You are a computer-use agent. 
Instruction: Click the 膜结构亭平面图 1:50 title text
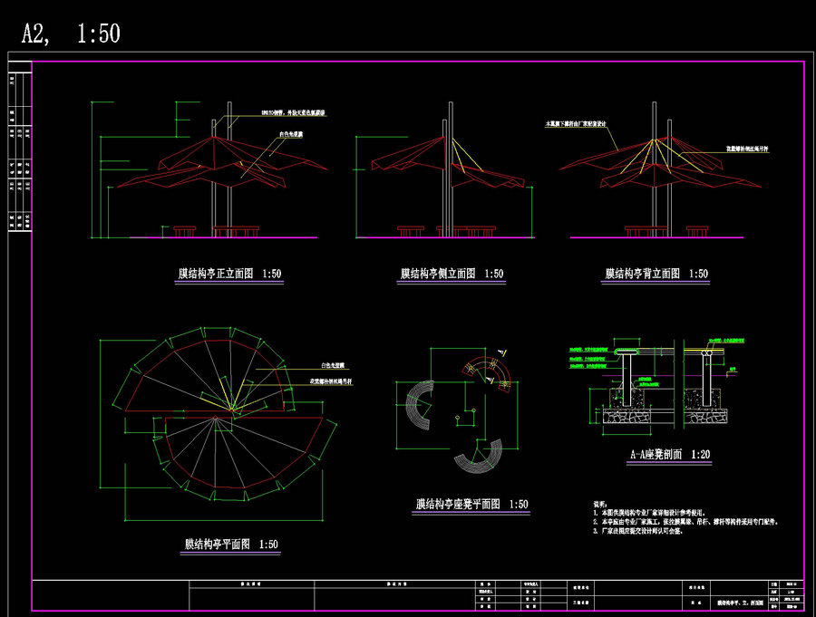coord(231,545)
